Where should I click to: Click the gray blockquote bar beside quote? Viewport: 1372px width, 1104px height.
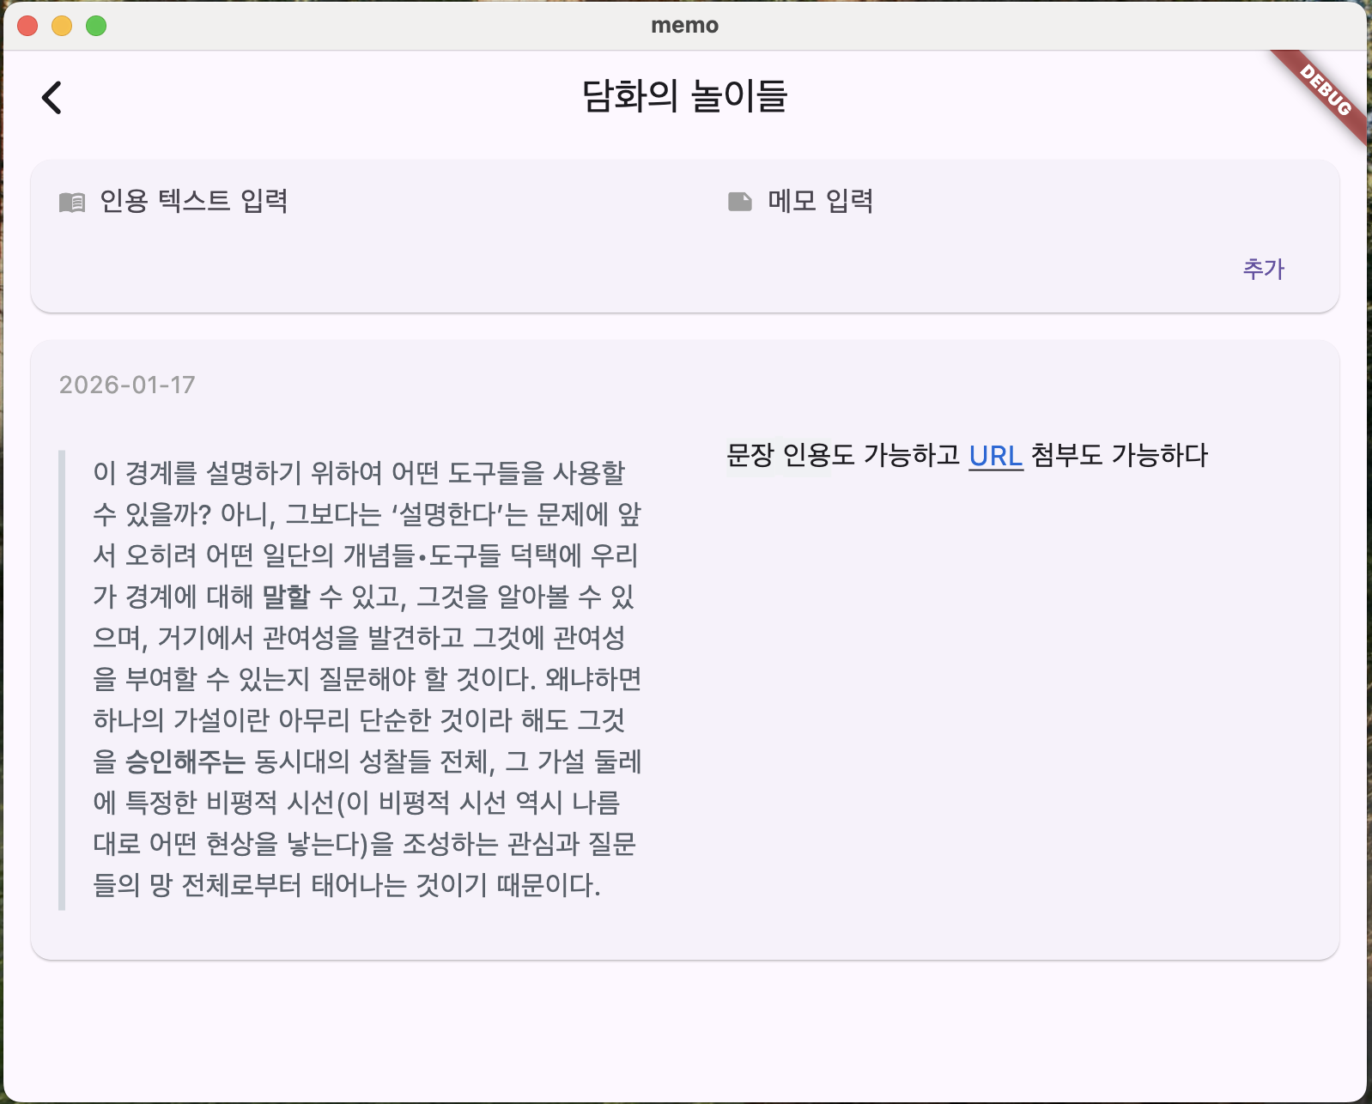62,678
